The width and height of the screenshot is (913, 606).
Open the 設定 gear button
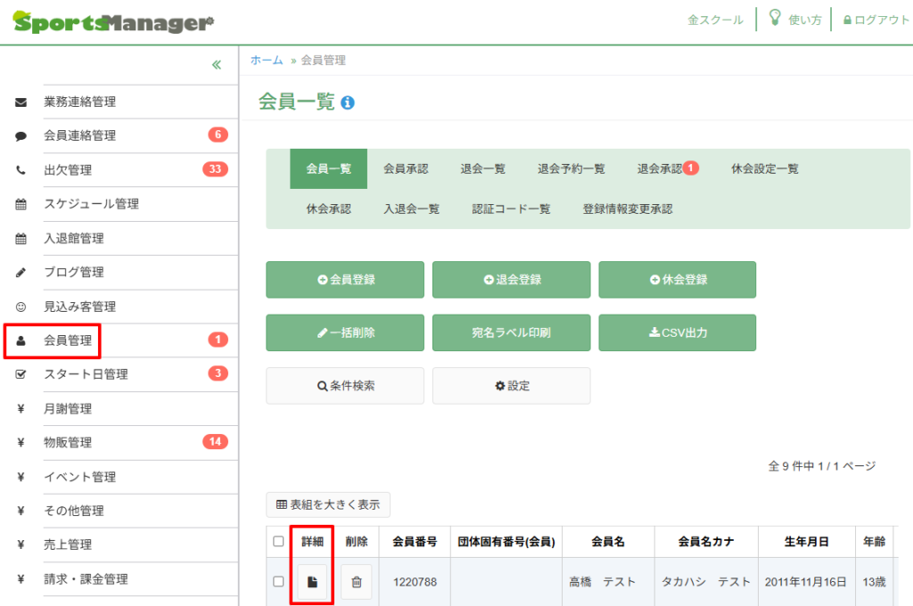click(x=511, y=386)
